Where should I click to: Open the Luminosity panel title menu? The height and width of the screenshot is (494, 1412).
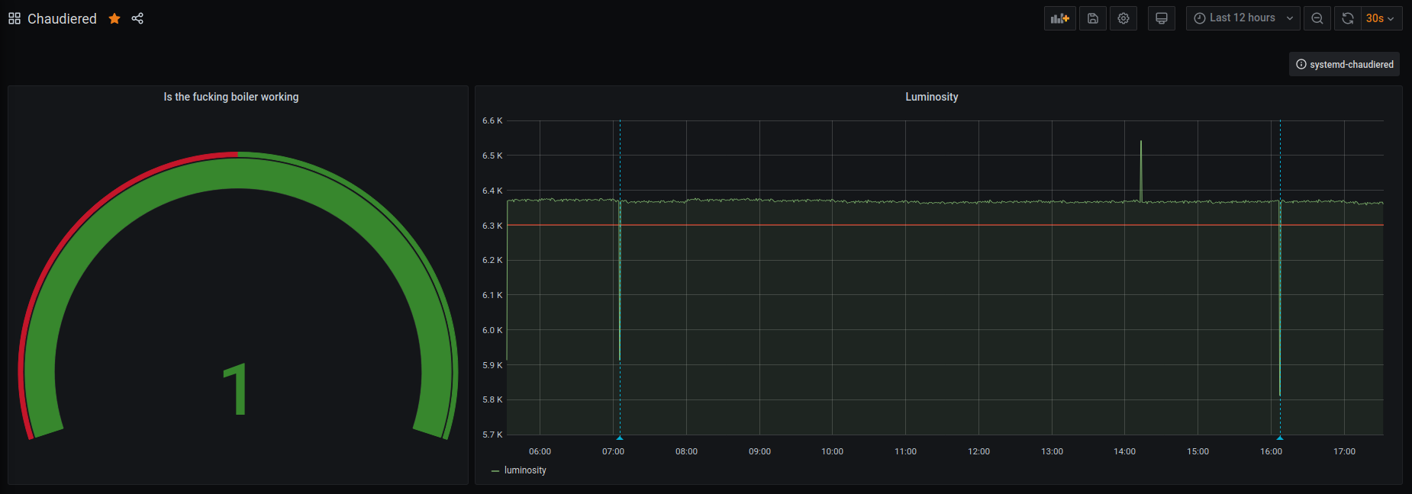931,97
